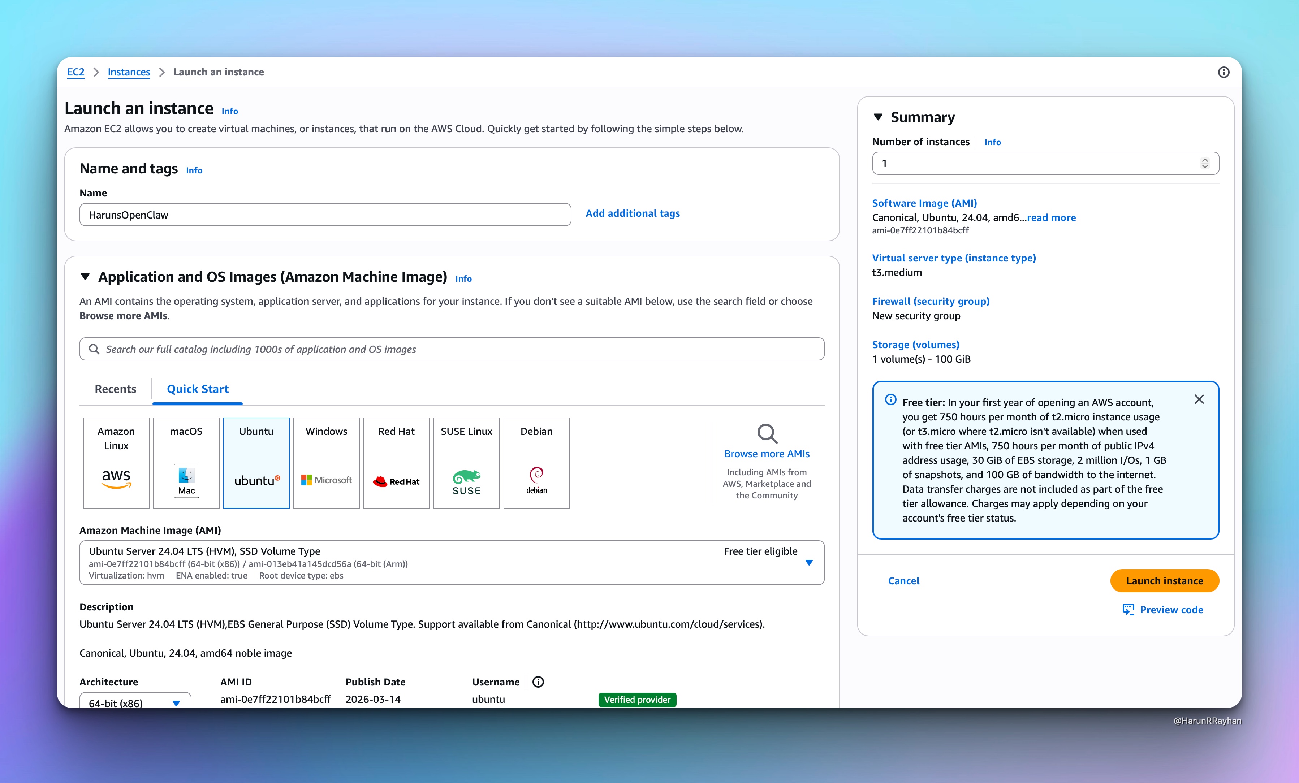Open Info link beside Application and OS Images
This screenshot has width=1299, height=783.
coord(463,279)
